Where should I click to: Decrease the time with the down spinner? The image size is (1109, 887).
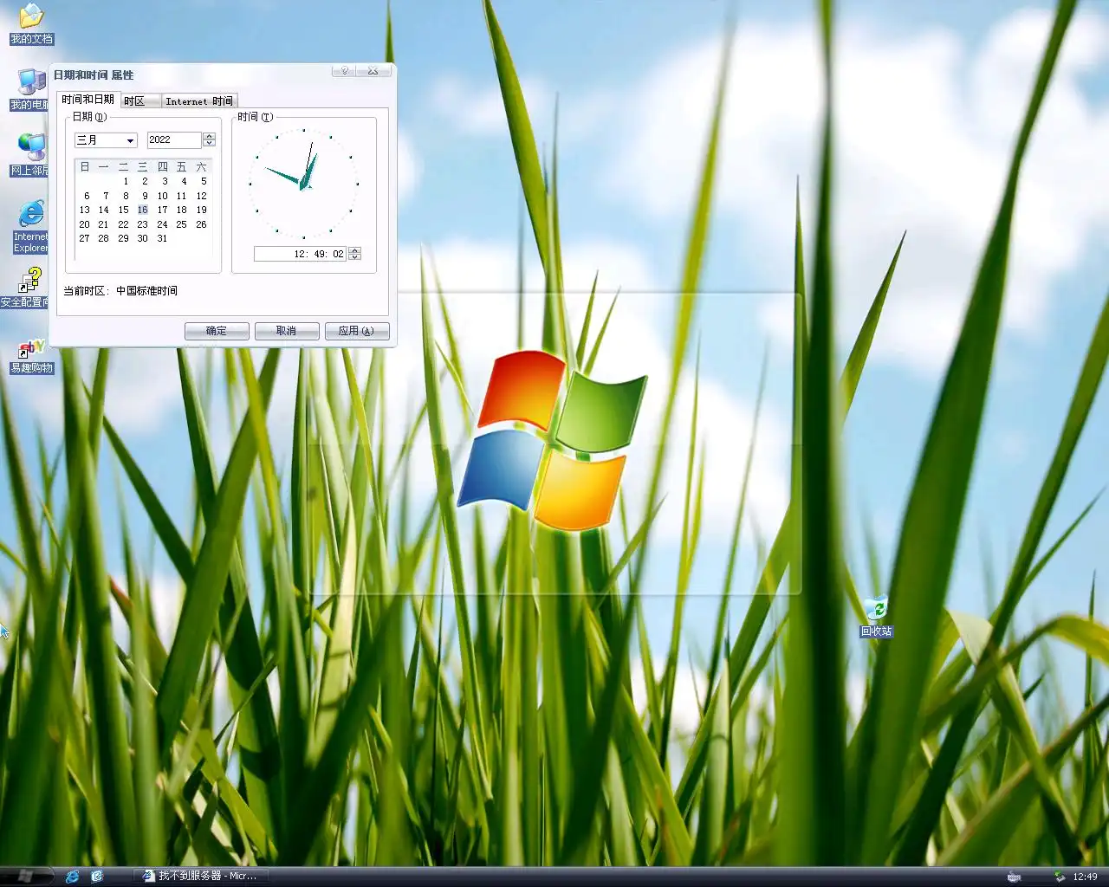coord(354,257)
